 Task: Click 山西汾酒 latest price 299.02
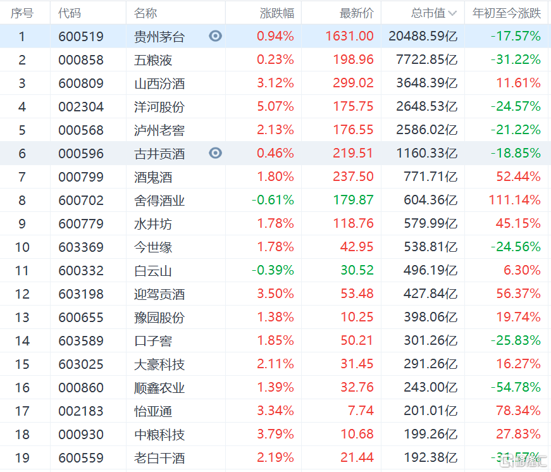pos(353,83)
